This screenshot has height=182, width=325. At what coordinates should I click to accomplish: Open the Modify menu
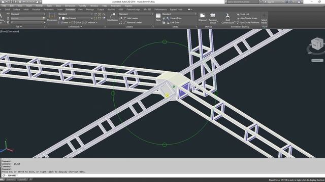click(83, 6)
